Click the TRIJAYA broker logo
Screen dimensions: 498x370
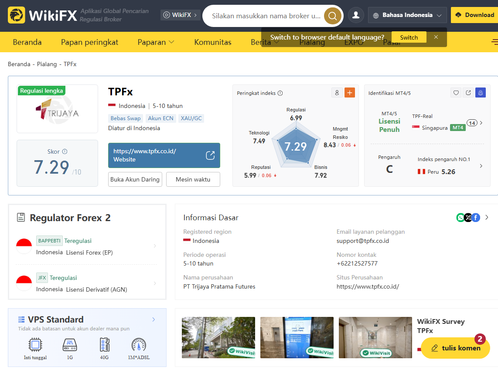click(57, 109)
